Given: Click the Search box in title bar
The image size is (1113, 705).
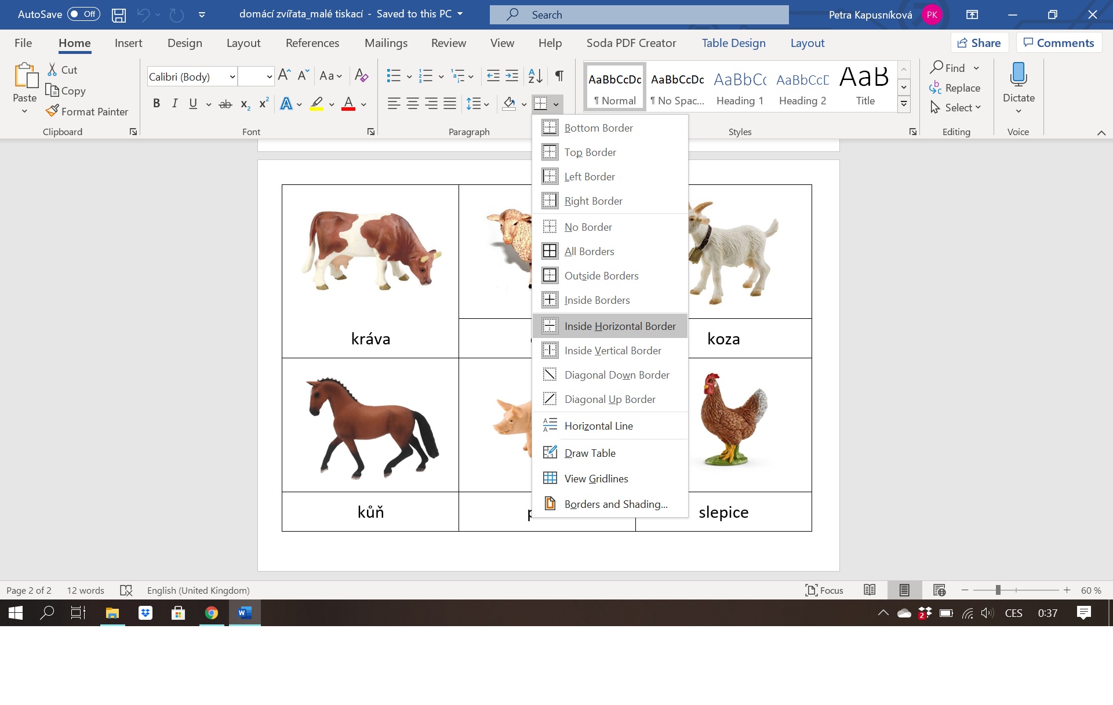Looking at the screenshot, I should point(639,15).
